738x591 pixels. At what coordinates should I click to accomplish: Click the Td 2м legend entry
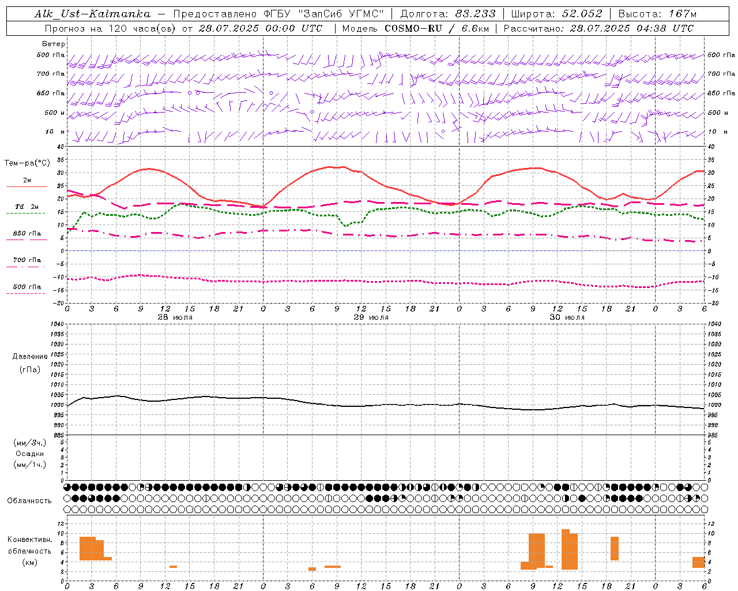[x=27, y=207]
